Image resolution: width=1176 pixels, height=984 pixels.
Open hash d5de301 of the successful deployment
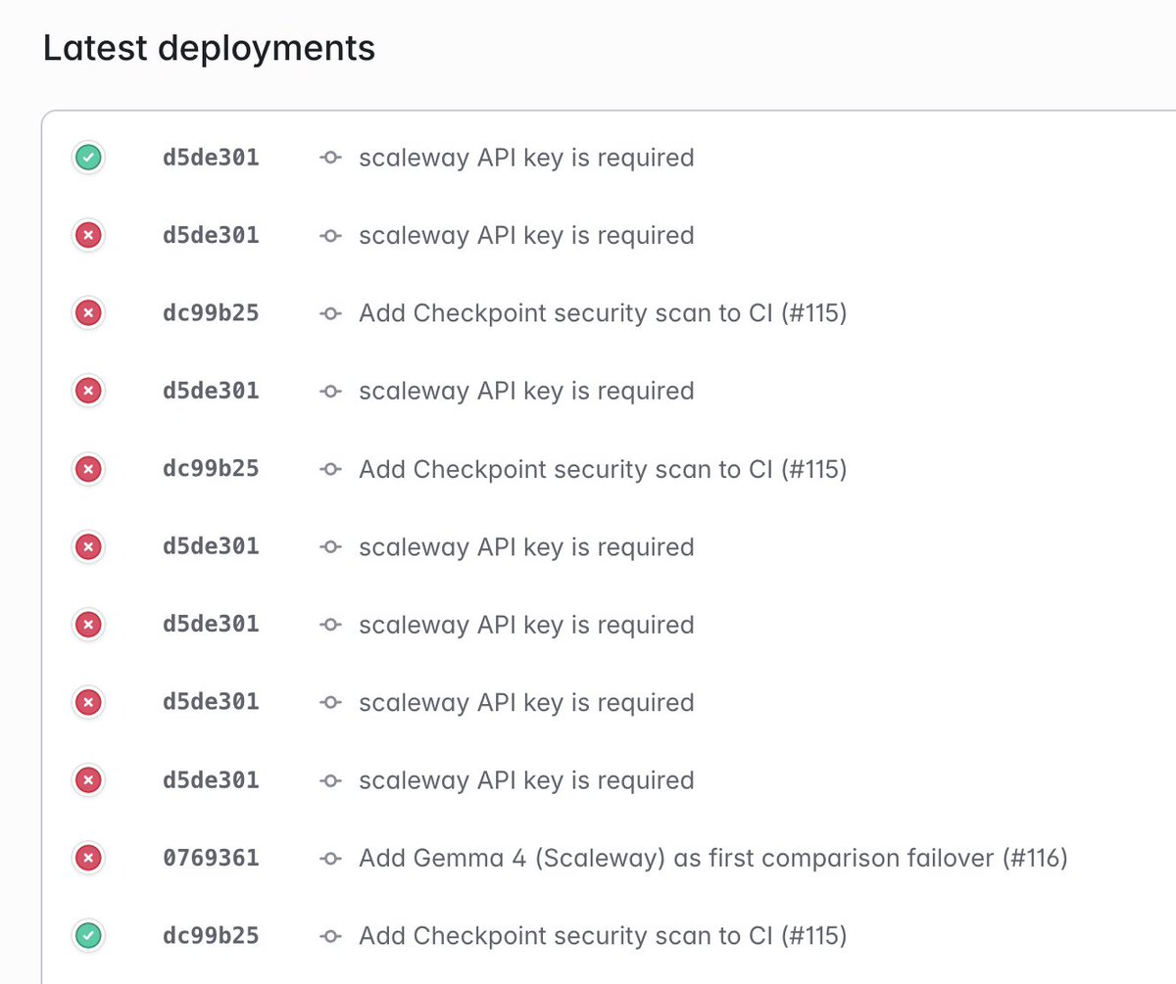coord(211,158)
